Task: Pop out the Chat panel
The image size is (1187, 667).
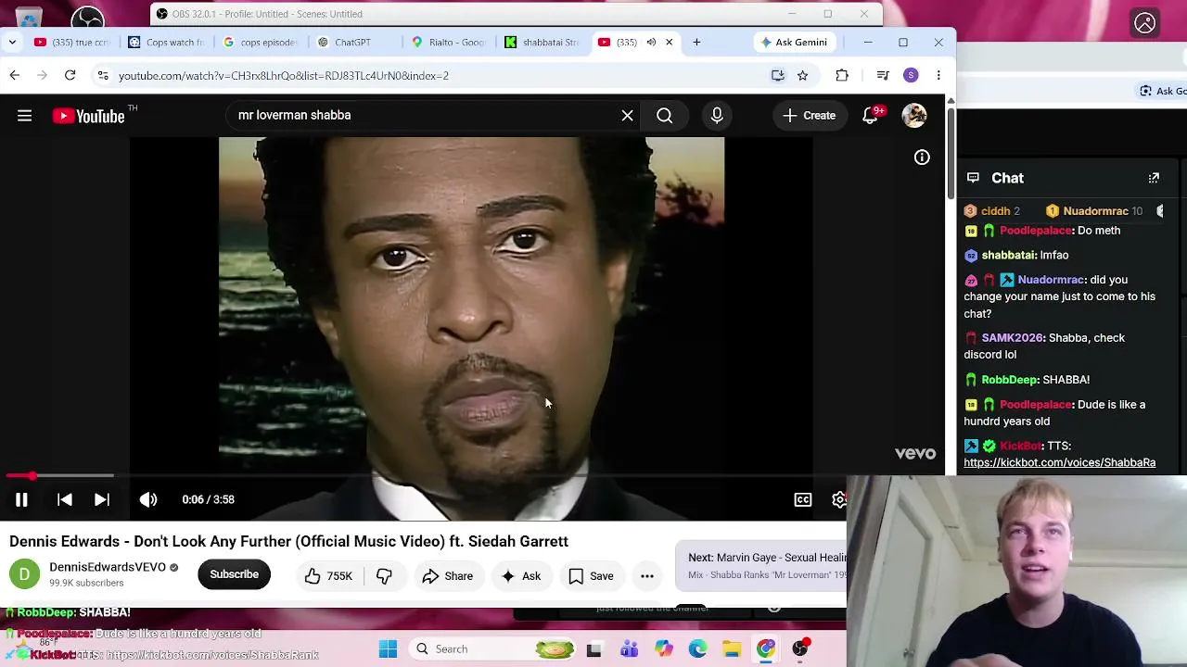Action: coord(1154,178)
